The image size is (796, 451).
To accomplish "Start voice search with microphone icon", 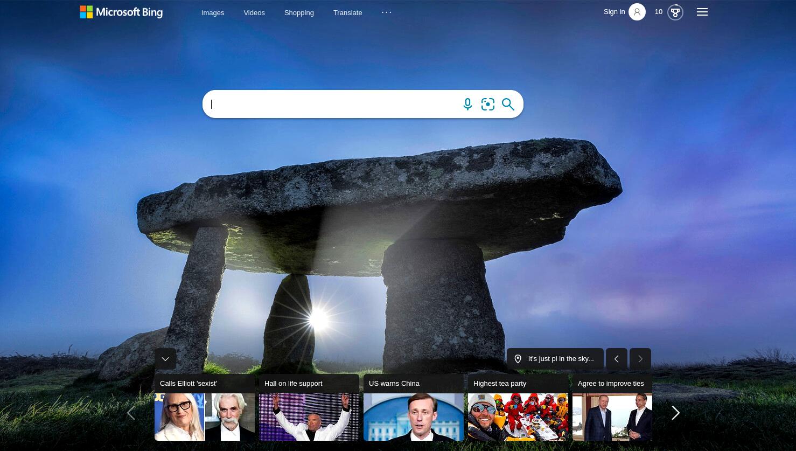I will 467,104.
